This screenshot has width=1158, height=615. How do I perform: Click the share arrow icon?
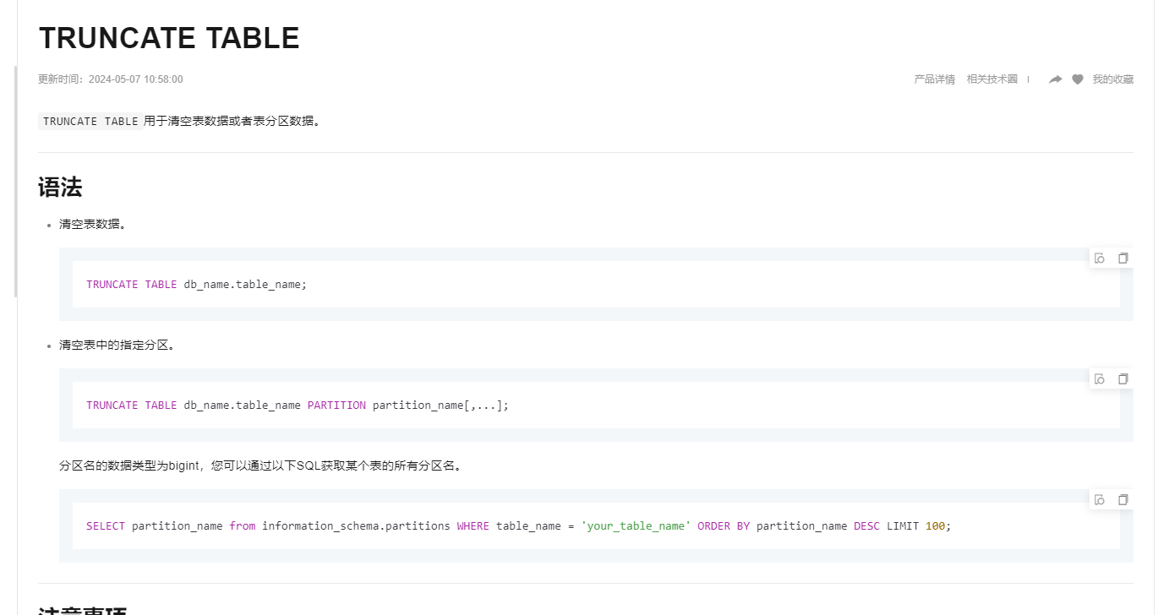coord(1055,79)
